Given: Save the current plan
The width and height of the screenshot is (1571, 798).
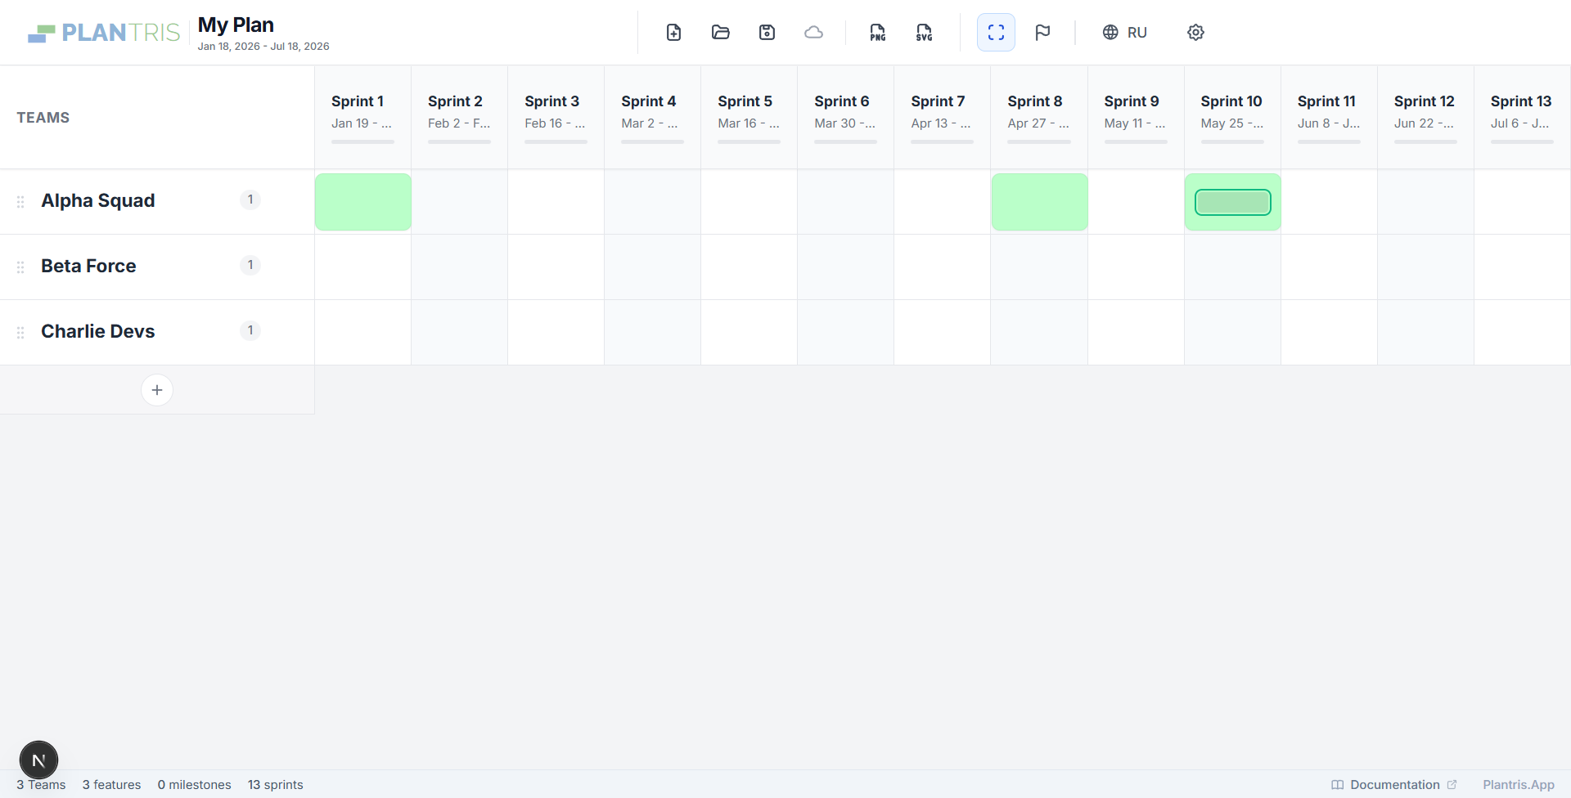Looking at the screenshot, I should [767, 33].
